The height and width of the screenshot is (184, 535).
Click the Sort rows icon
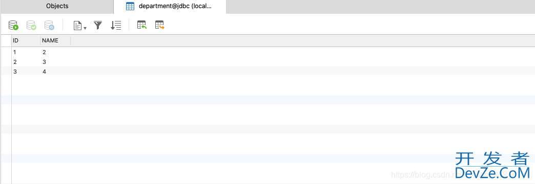[x=116, y=25]
